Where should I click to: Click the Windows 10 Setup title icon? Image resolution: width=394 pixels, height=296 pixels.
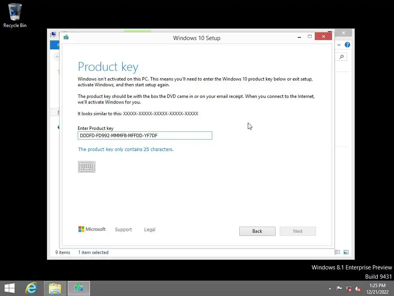pos(66,37)
